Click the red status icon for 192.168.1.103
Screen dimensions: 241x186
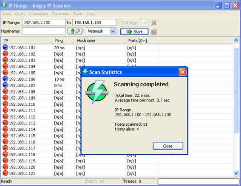6,60
